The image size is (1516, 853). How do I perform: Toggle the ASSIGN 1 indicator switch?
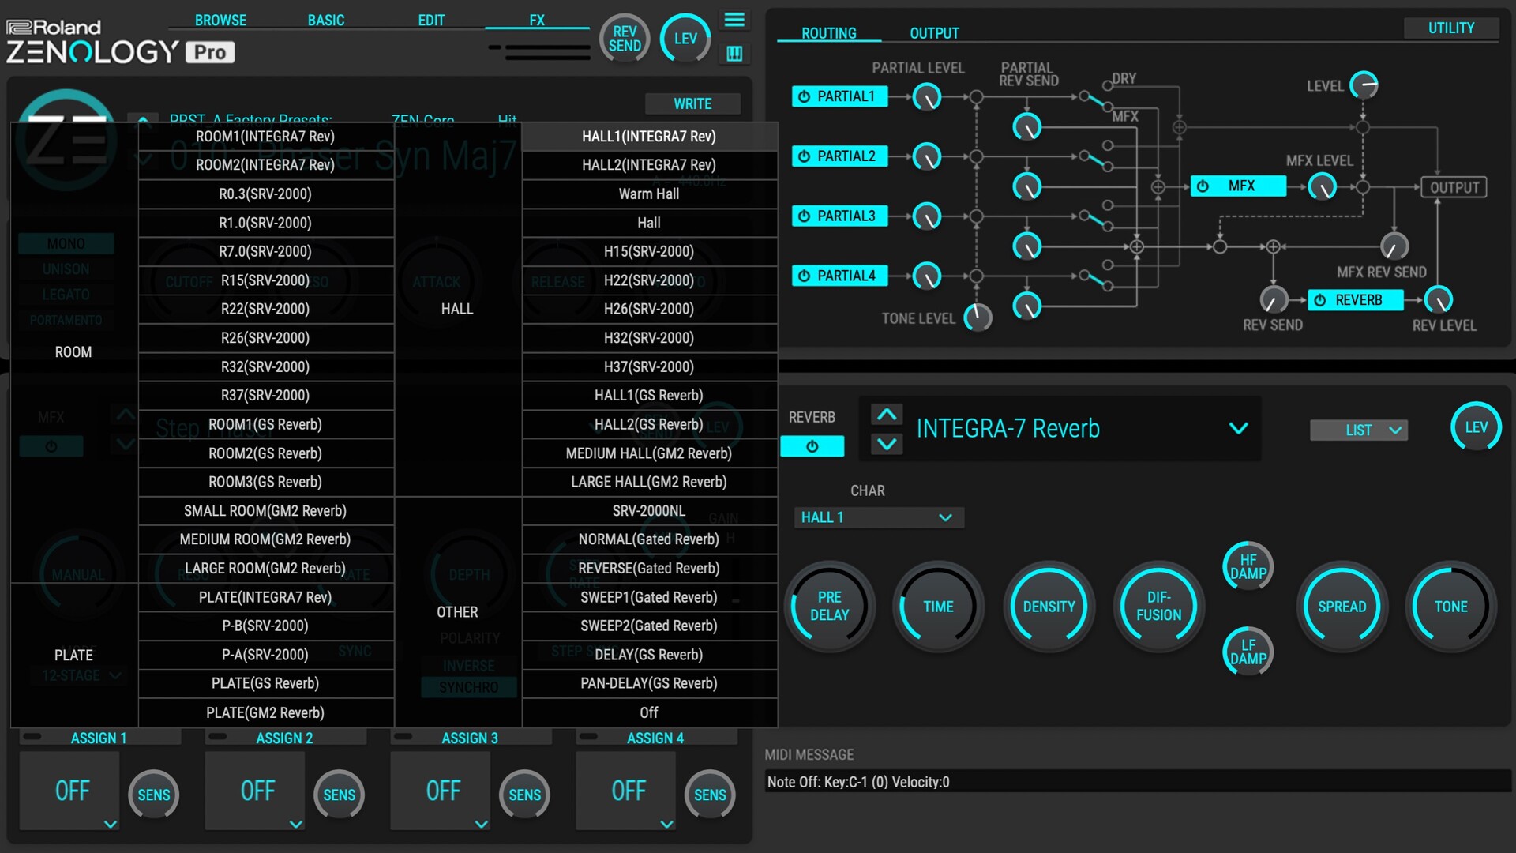pyautogui.click(x=32, y=736)
